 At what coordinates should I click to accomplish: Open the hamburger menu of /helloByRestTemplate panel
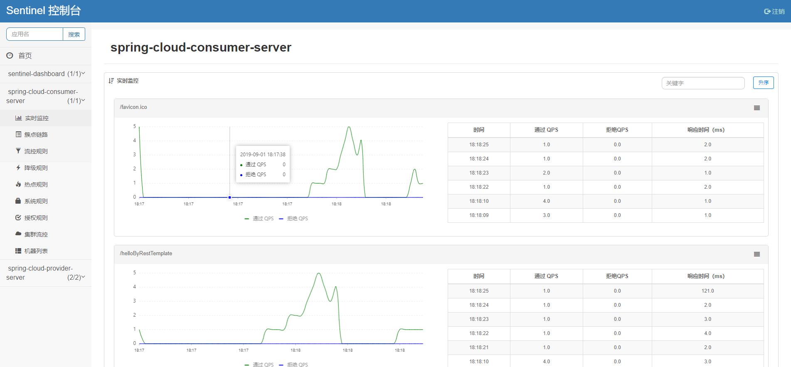pos(757,254)
